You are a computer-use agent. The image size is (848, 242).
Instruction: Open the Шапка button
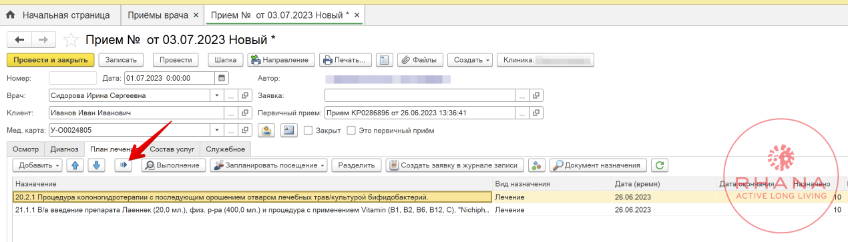[x=226, y=59]
